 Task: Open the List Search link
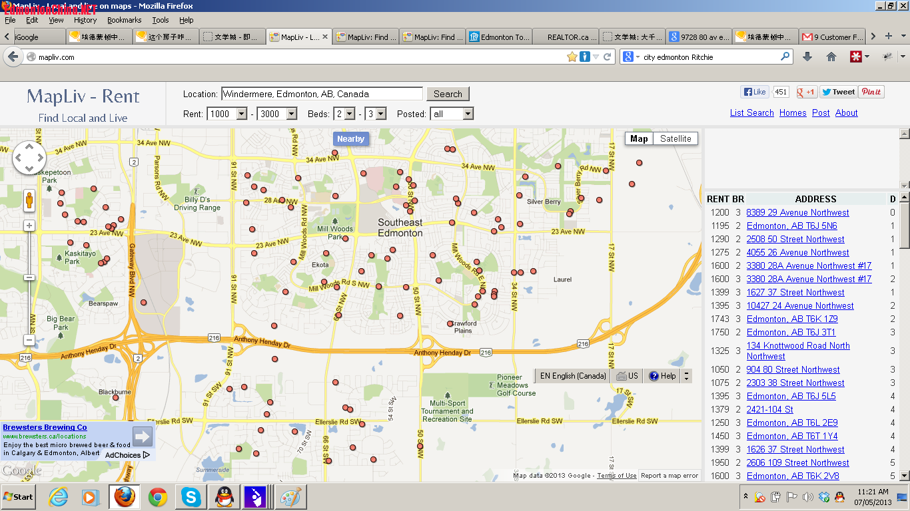(x=752, y=113)
